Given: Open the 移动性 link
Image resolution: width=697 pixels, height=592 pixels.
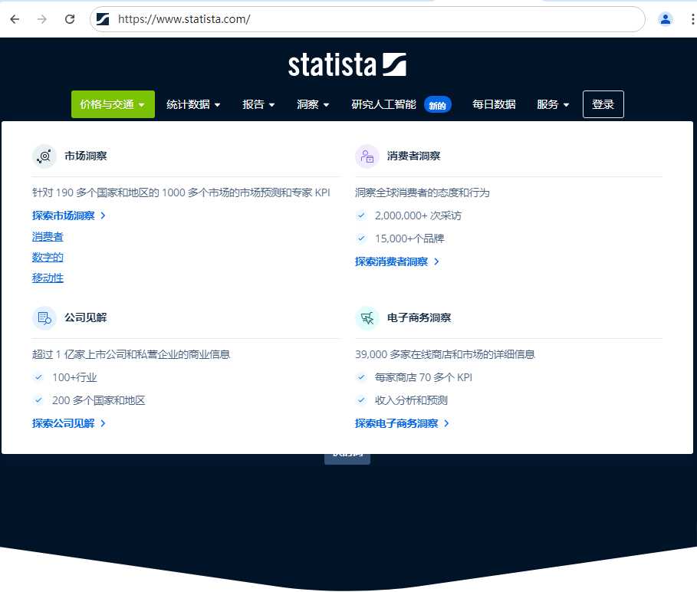Looking at the screenshot, I should tap(48, 278).
